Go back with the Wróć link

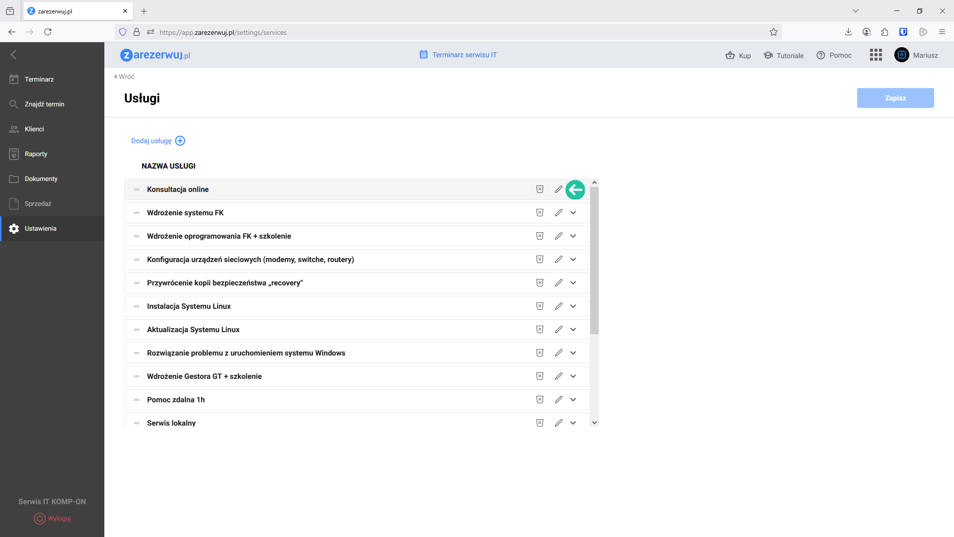[124, 77]
